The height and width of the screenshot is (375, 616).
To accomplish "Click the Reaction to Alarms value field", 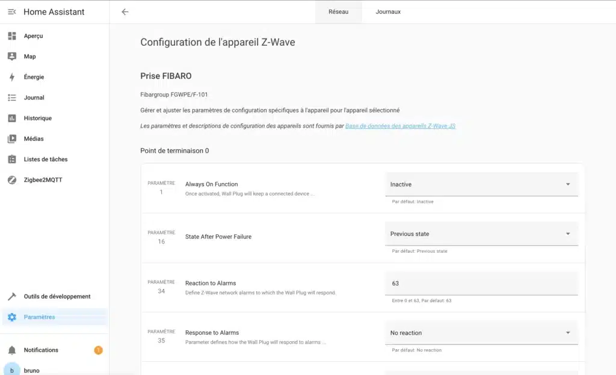I will click(481, 283).
